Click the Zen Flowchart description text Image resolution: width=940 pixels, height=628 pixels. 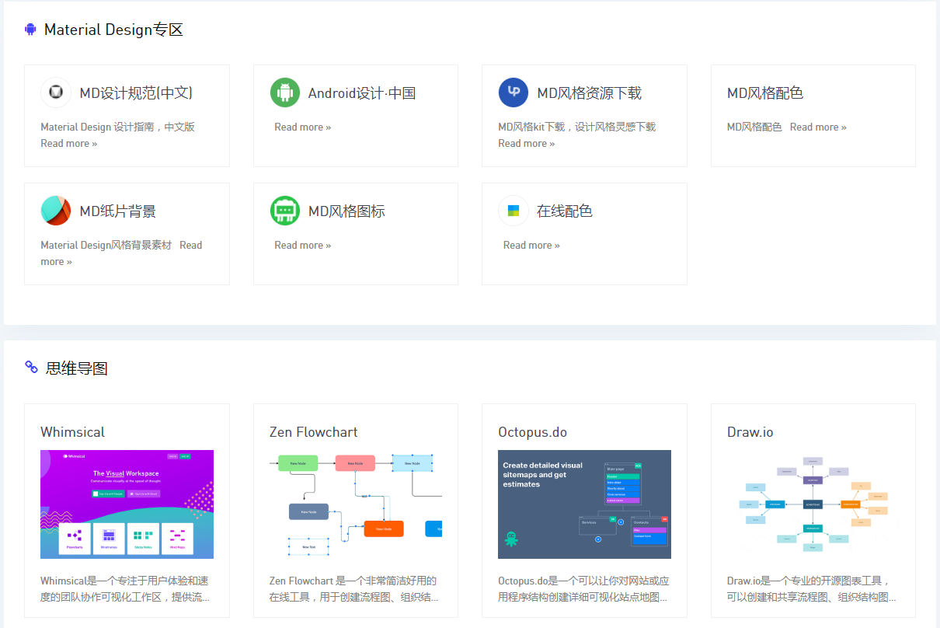click(354, 589)
